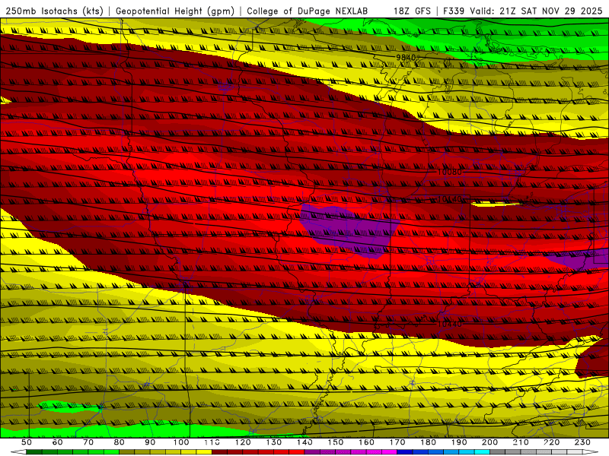Screen dimensions: 609x456
Task: Click the 10440 height contour label
Action: click(x=449, y=324)
